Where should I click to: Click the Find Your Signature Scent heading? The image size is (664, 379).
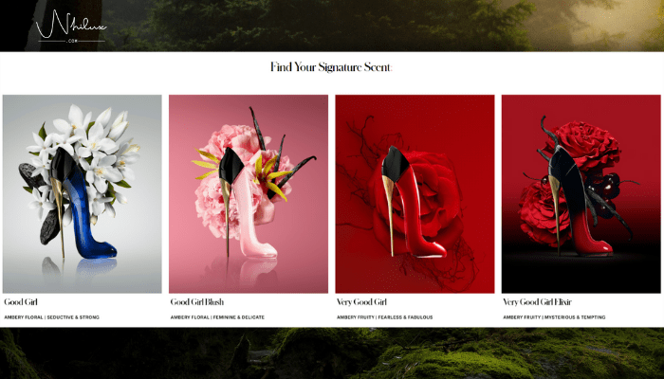coord(332,67)
